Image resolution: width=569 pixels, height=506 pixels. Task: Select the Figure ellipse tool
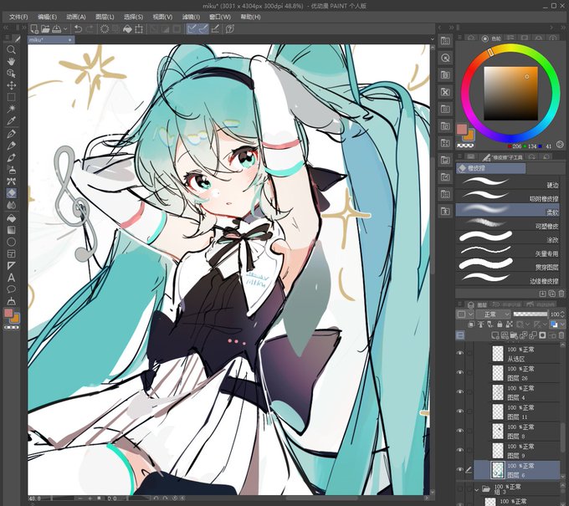pyautogui.click(x=11, y=242)
